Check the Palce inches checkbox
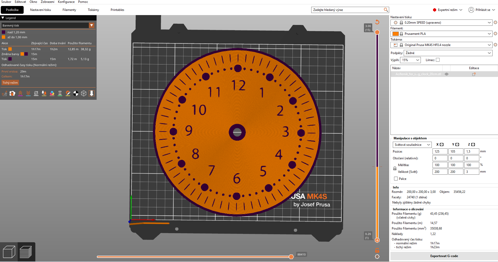The image size is (498, 262). (396, 179)
